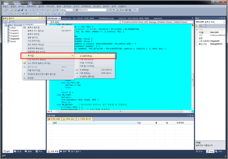Click the Show All Files icon in Solution Explorer
Screen dimensions: 228x159
[x=9, y=21]
